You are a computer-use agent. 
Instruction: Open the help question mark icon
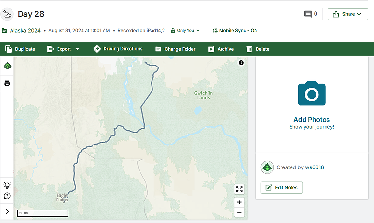pos(7,196)
